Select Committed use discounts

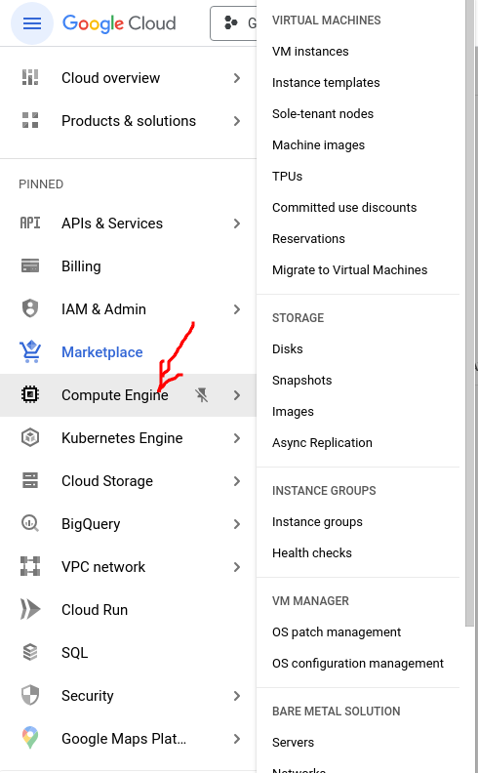pyautogui.click(x=344, y=207)
